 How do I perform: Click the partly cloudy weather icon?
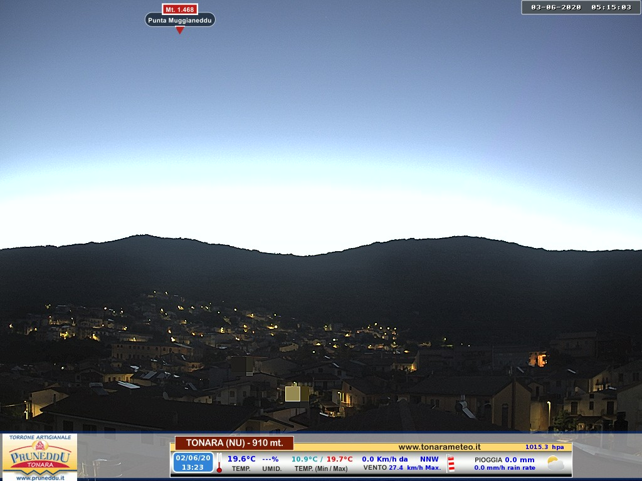tap(555, 463)
